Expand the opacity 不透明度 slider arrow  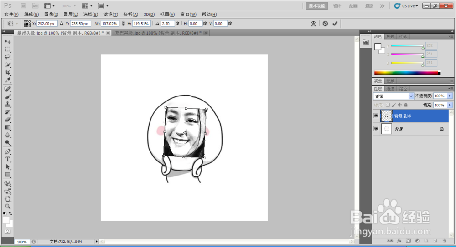point(450,96)
